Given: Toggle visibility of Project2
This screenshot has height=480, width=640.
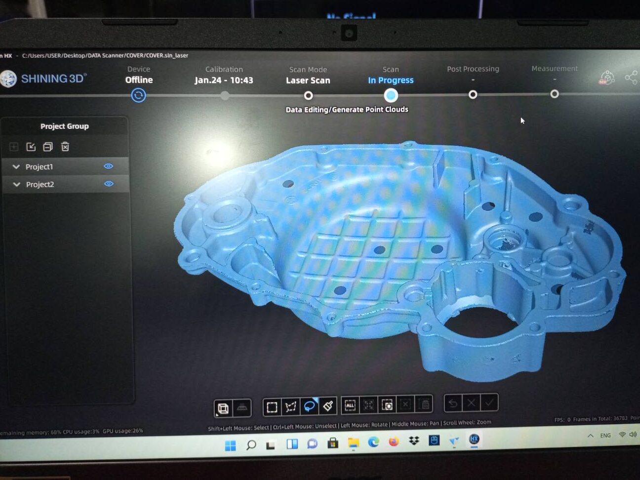Looking at the screenshot, I should point(109,184).
